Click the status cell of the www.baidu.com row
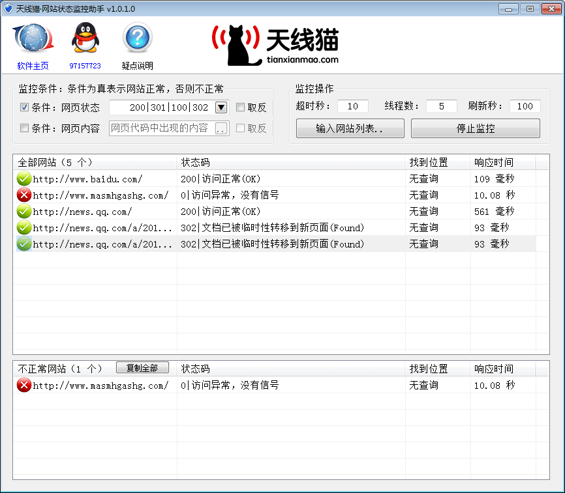The width and height of the screenshot is (565, 493). (221, 178)
